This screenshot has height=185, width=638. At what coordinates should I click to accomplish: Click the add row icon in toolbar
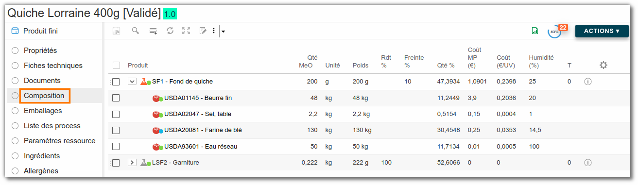click(x=153, y=31)
